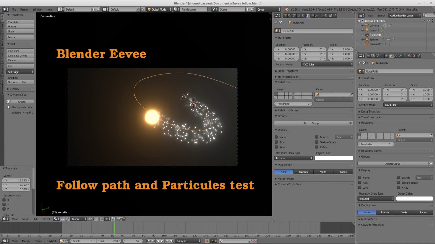Open the Texture tab icon in middle panel
Viewport: 435px width, 244px height.
pos(330,15)
